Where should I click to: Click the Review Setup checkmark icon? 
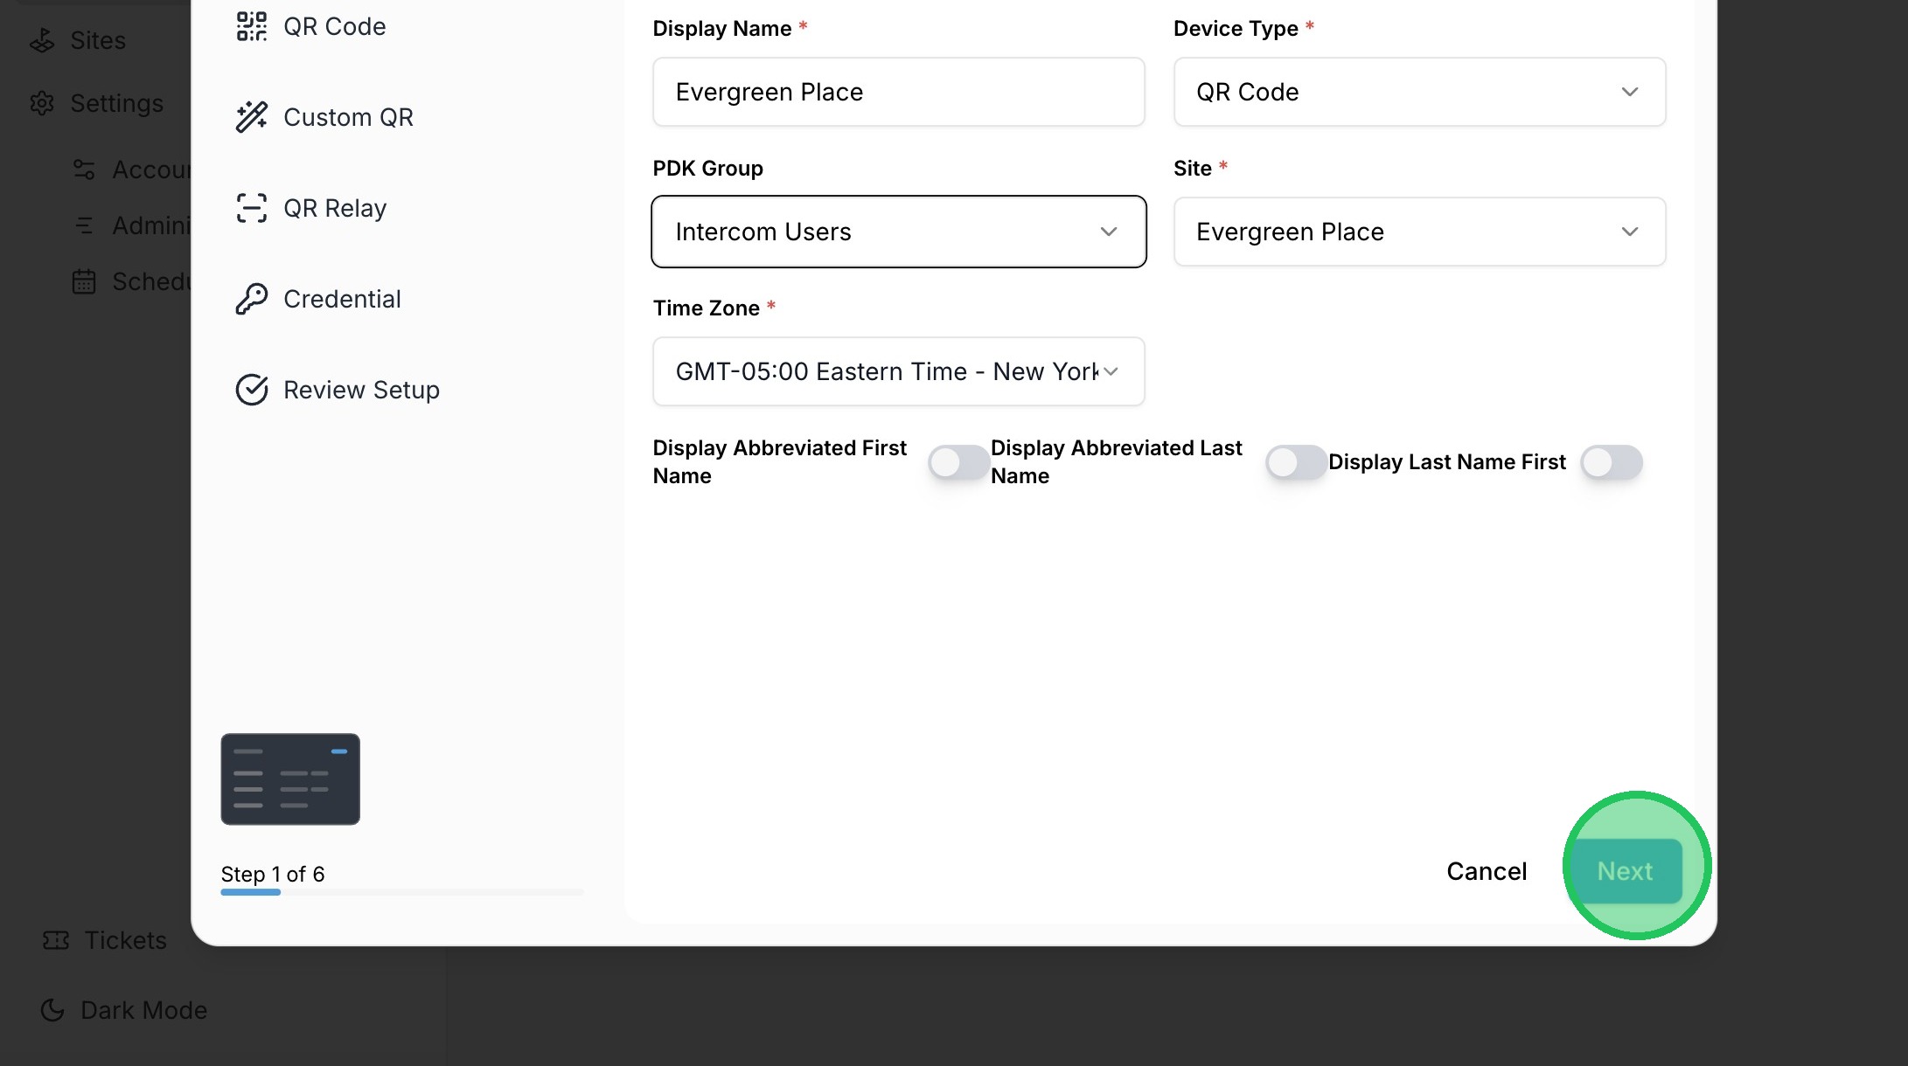(x=251, y=390)
